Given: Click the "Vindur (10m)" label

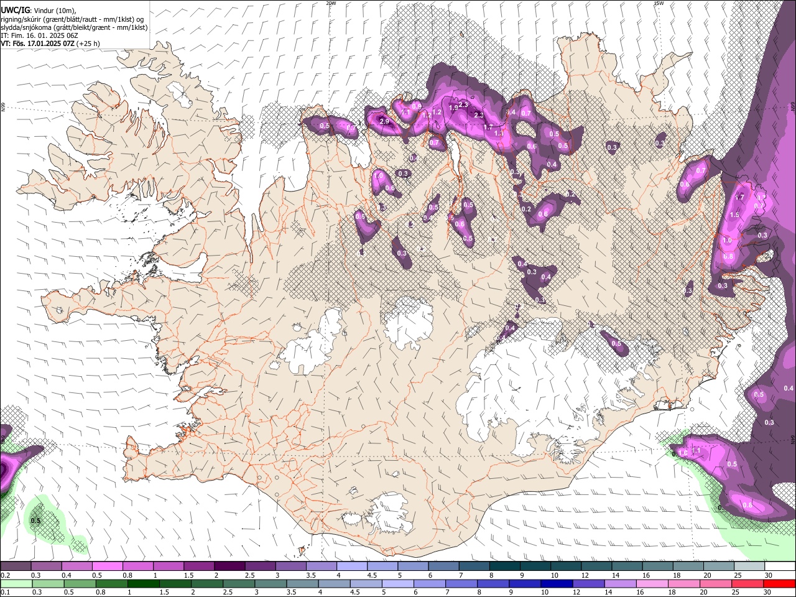Looking at the screenshot, I should point(55,11).
